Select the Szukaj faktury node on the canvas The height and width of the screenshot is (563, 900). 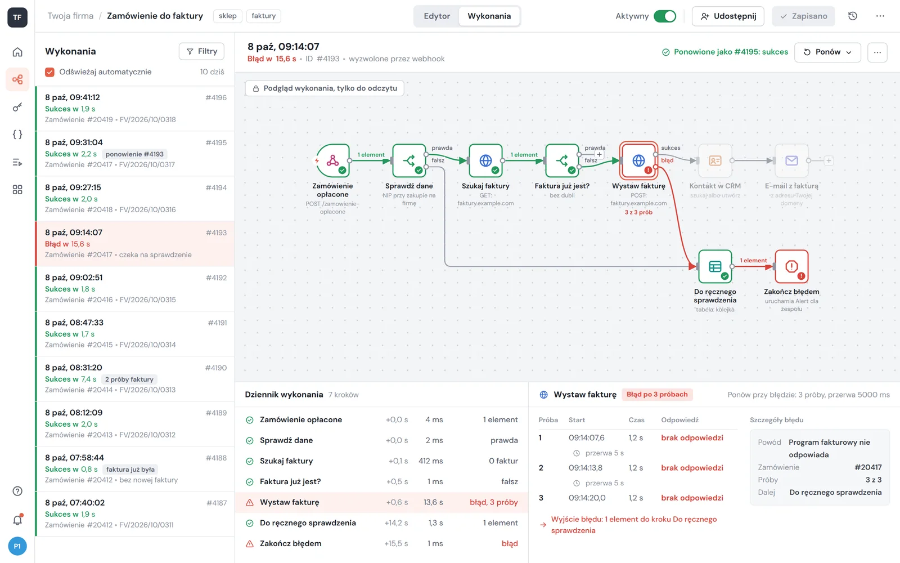pos(485,160)
